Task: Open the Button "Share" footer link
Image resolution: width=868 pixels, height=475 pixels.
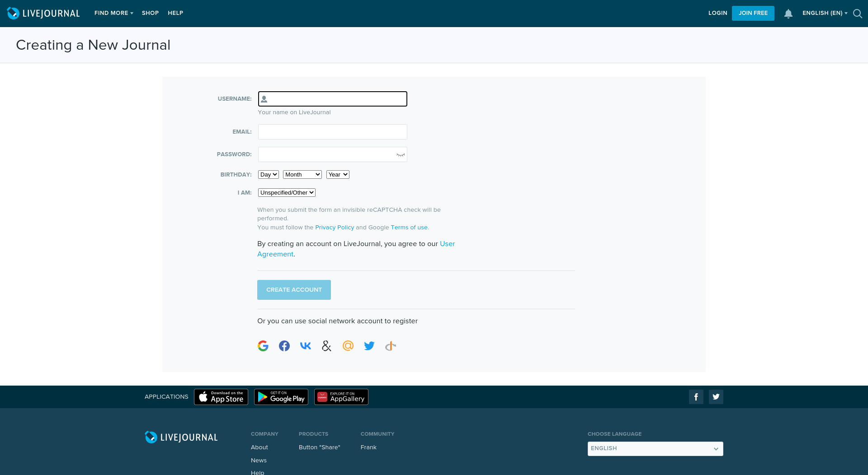Action: 320,447
